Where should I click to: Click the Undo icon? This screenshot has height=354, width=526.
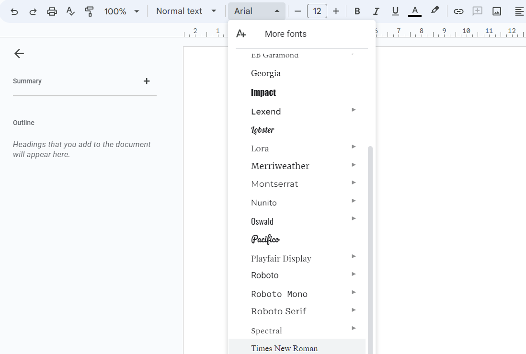[14, 11]
